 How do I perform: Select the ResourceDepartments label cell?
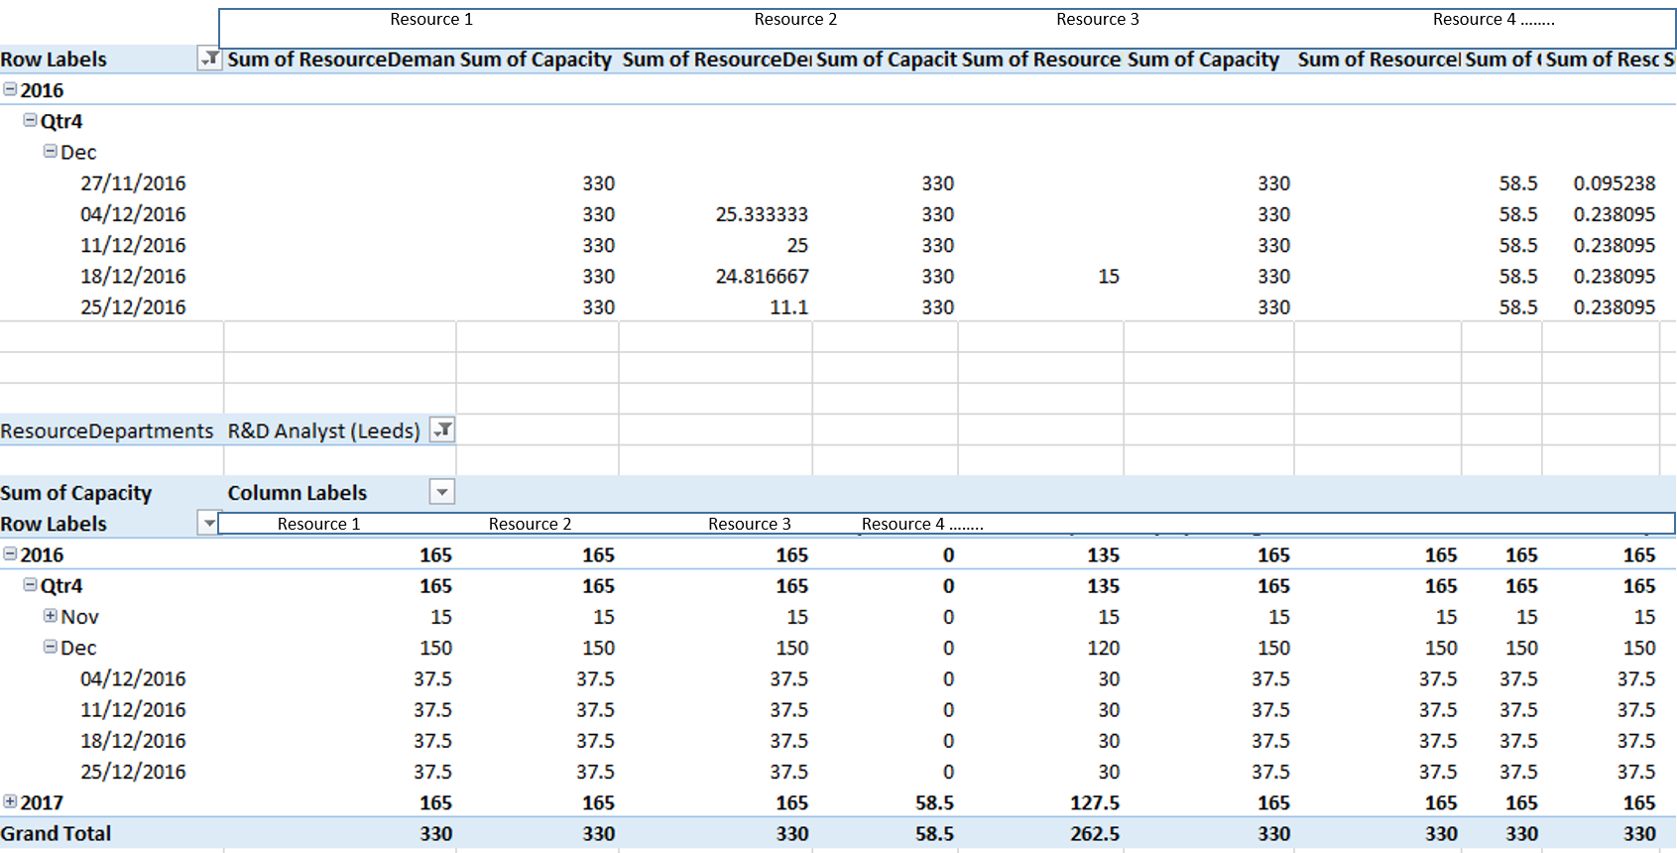106,430
